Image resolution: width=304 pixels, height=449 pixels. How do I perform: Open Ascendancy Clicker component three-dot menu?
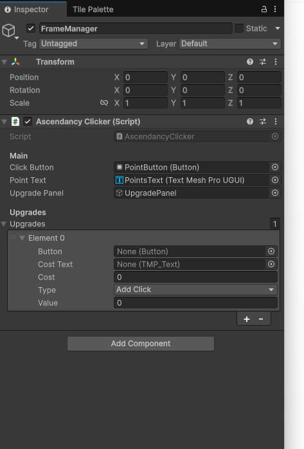click(x=276, y=121)
